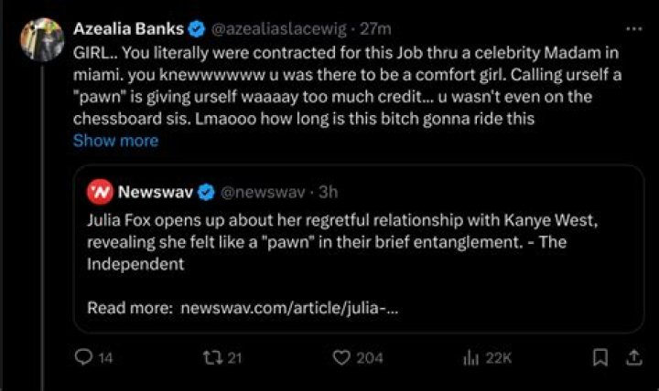Share the tweet via share icon
The image size is (659, 391).
(x=636, y=358)
